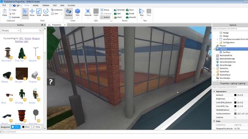Duplicate the selected object

pyautogui.click(x=14, y=17)
